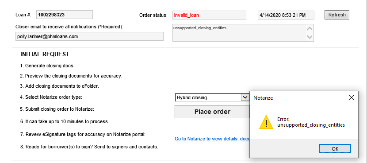The width and height of the screenshot is (367, 163).
Task: Click the Notarize dialog title bar
Action: [297, 97]
